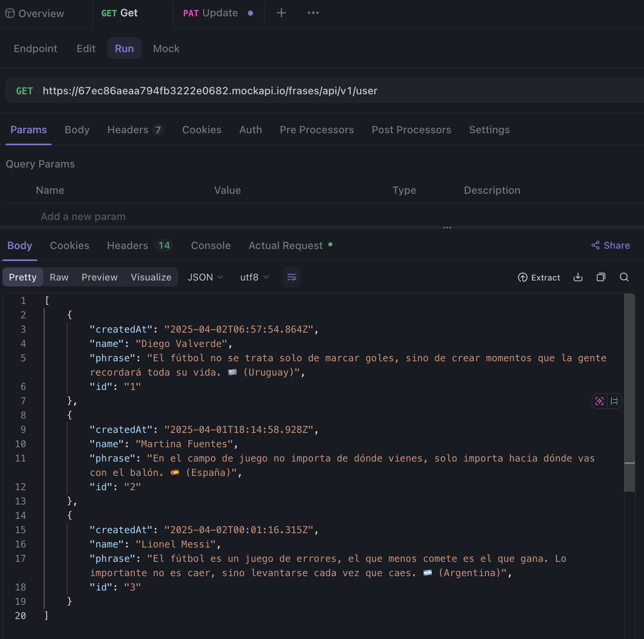Click the name "Martina Fuentes" value

[184, 444]
